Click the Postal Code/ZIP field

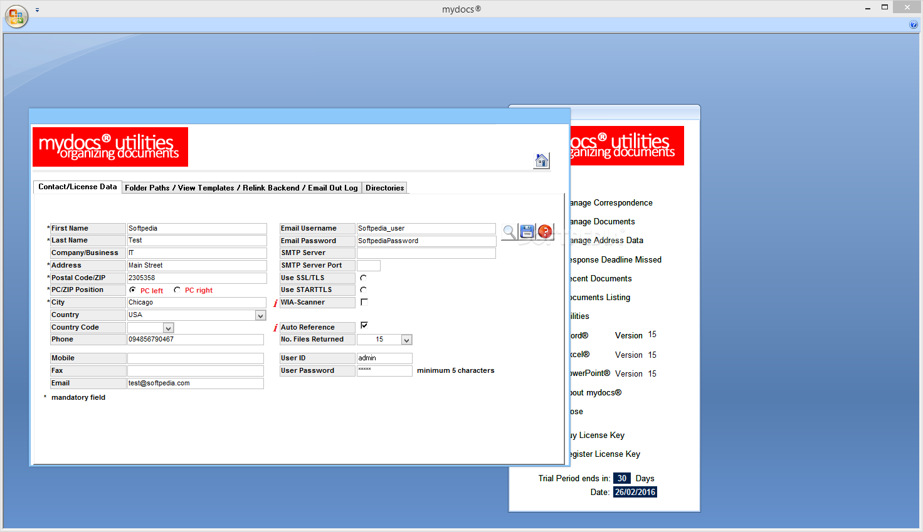pos(197,278)
